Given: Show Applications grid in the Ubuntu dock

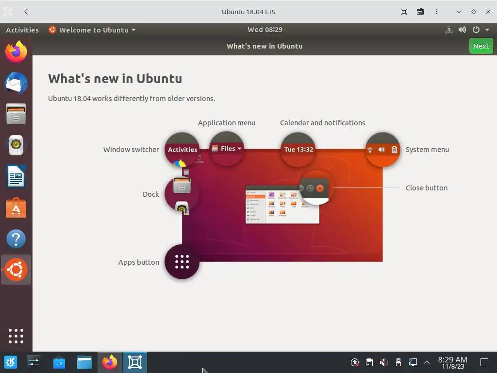Looking at the screenshot, I should pos(16,336).
